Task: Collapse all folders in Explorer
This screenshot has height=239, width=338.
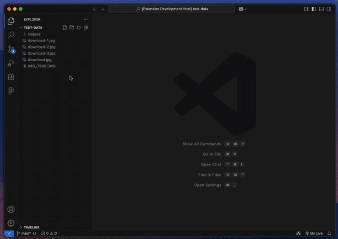Action: click(86, 27)
